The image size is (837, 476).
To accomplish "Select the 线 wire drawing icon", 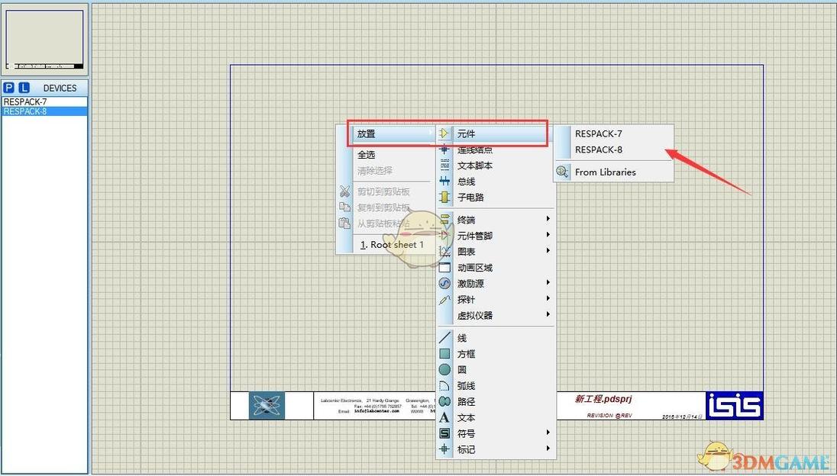I will tap(444, 336).
